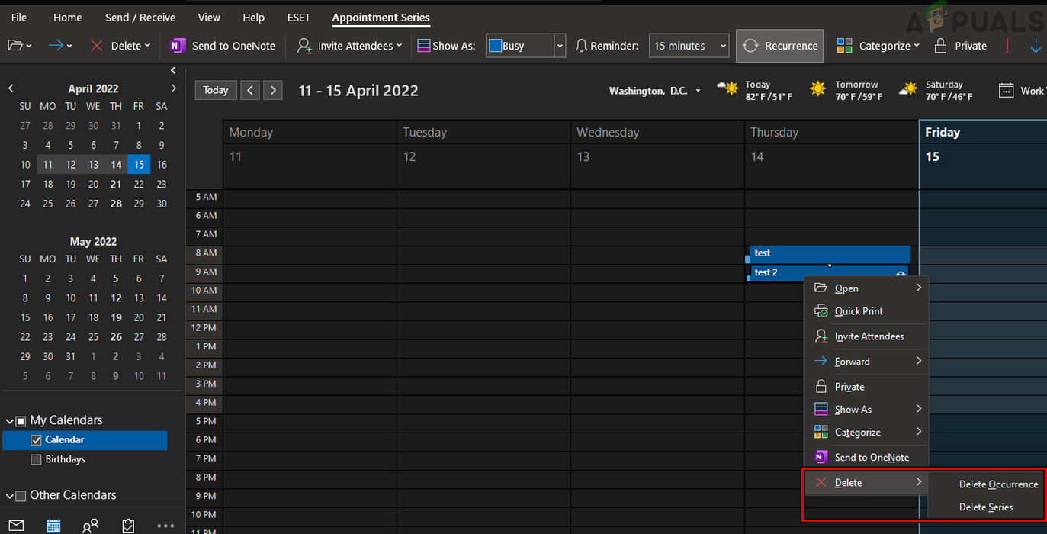
Task: Click the Recurrence button in the ribbon
Action: tap(779, 46)
